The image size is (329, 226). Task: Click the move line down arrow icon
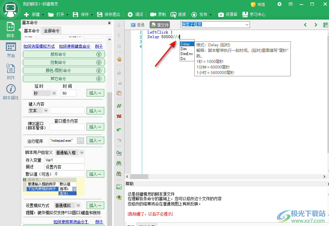coord(119,25)
